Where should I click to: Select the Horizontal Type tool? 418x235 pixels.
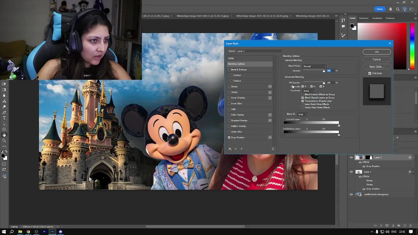(4, 118)
